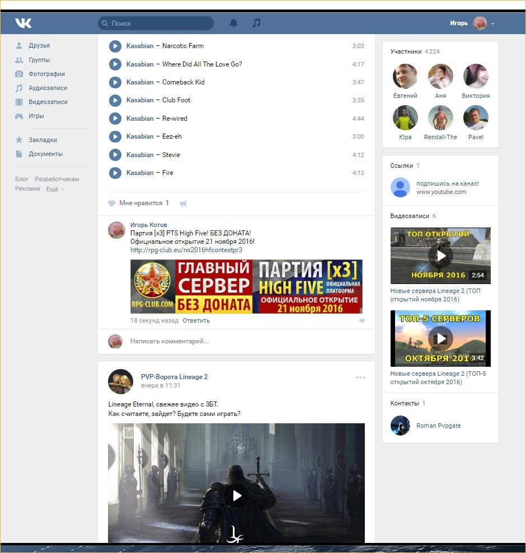Open member Виктория's avatar

[476, 76]
